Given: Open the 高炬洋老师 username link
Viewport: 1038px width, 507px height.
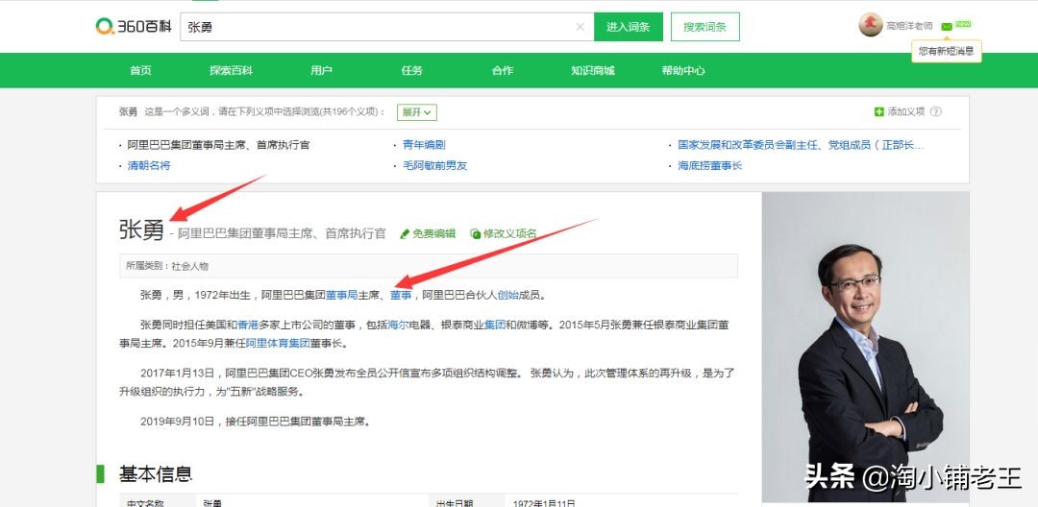Looking at the screenshot, I should point(909,26).
